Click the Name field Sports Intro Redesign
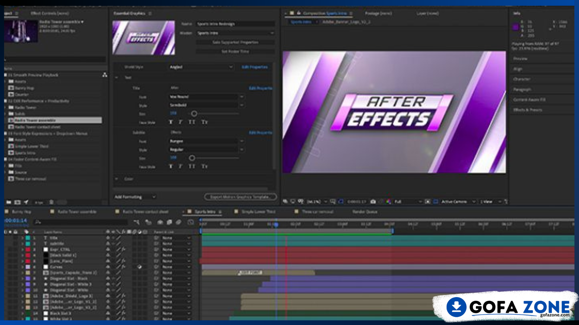Screen dimensions: 579x325 [236, 24]
